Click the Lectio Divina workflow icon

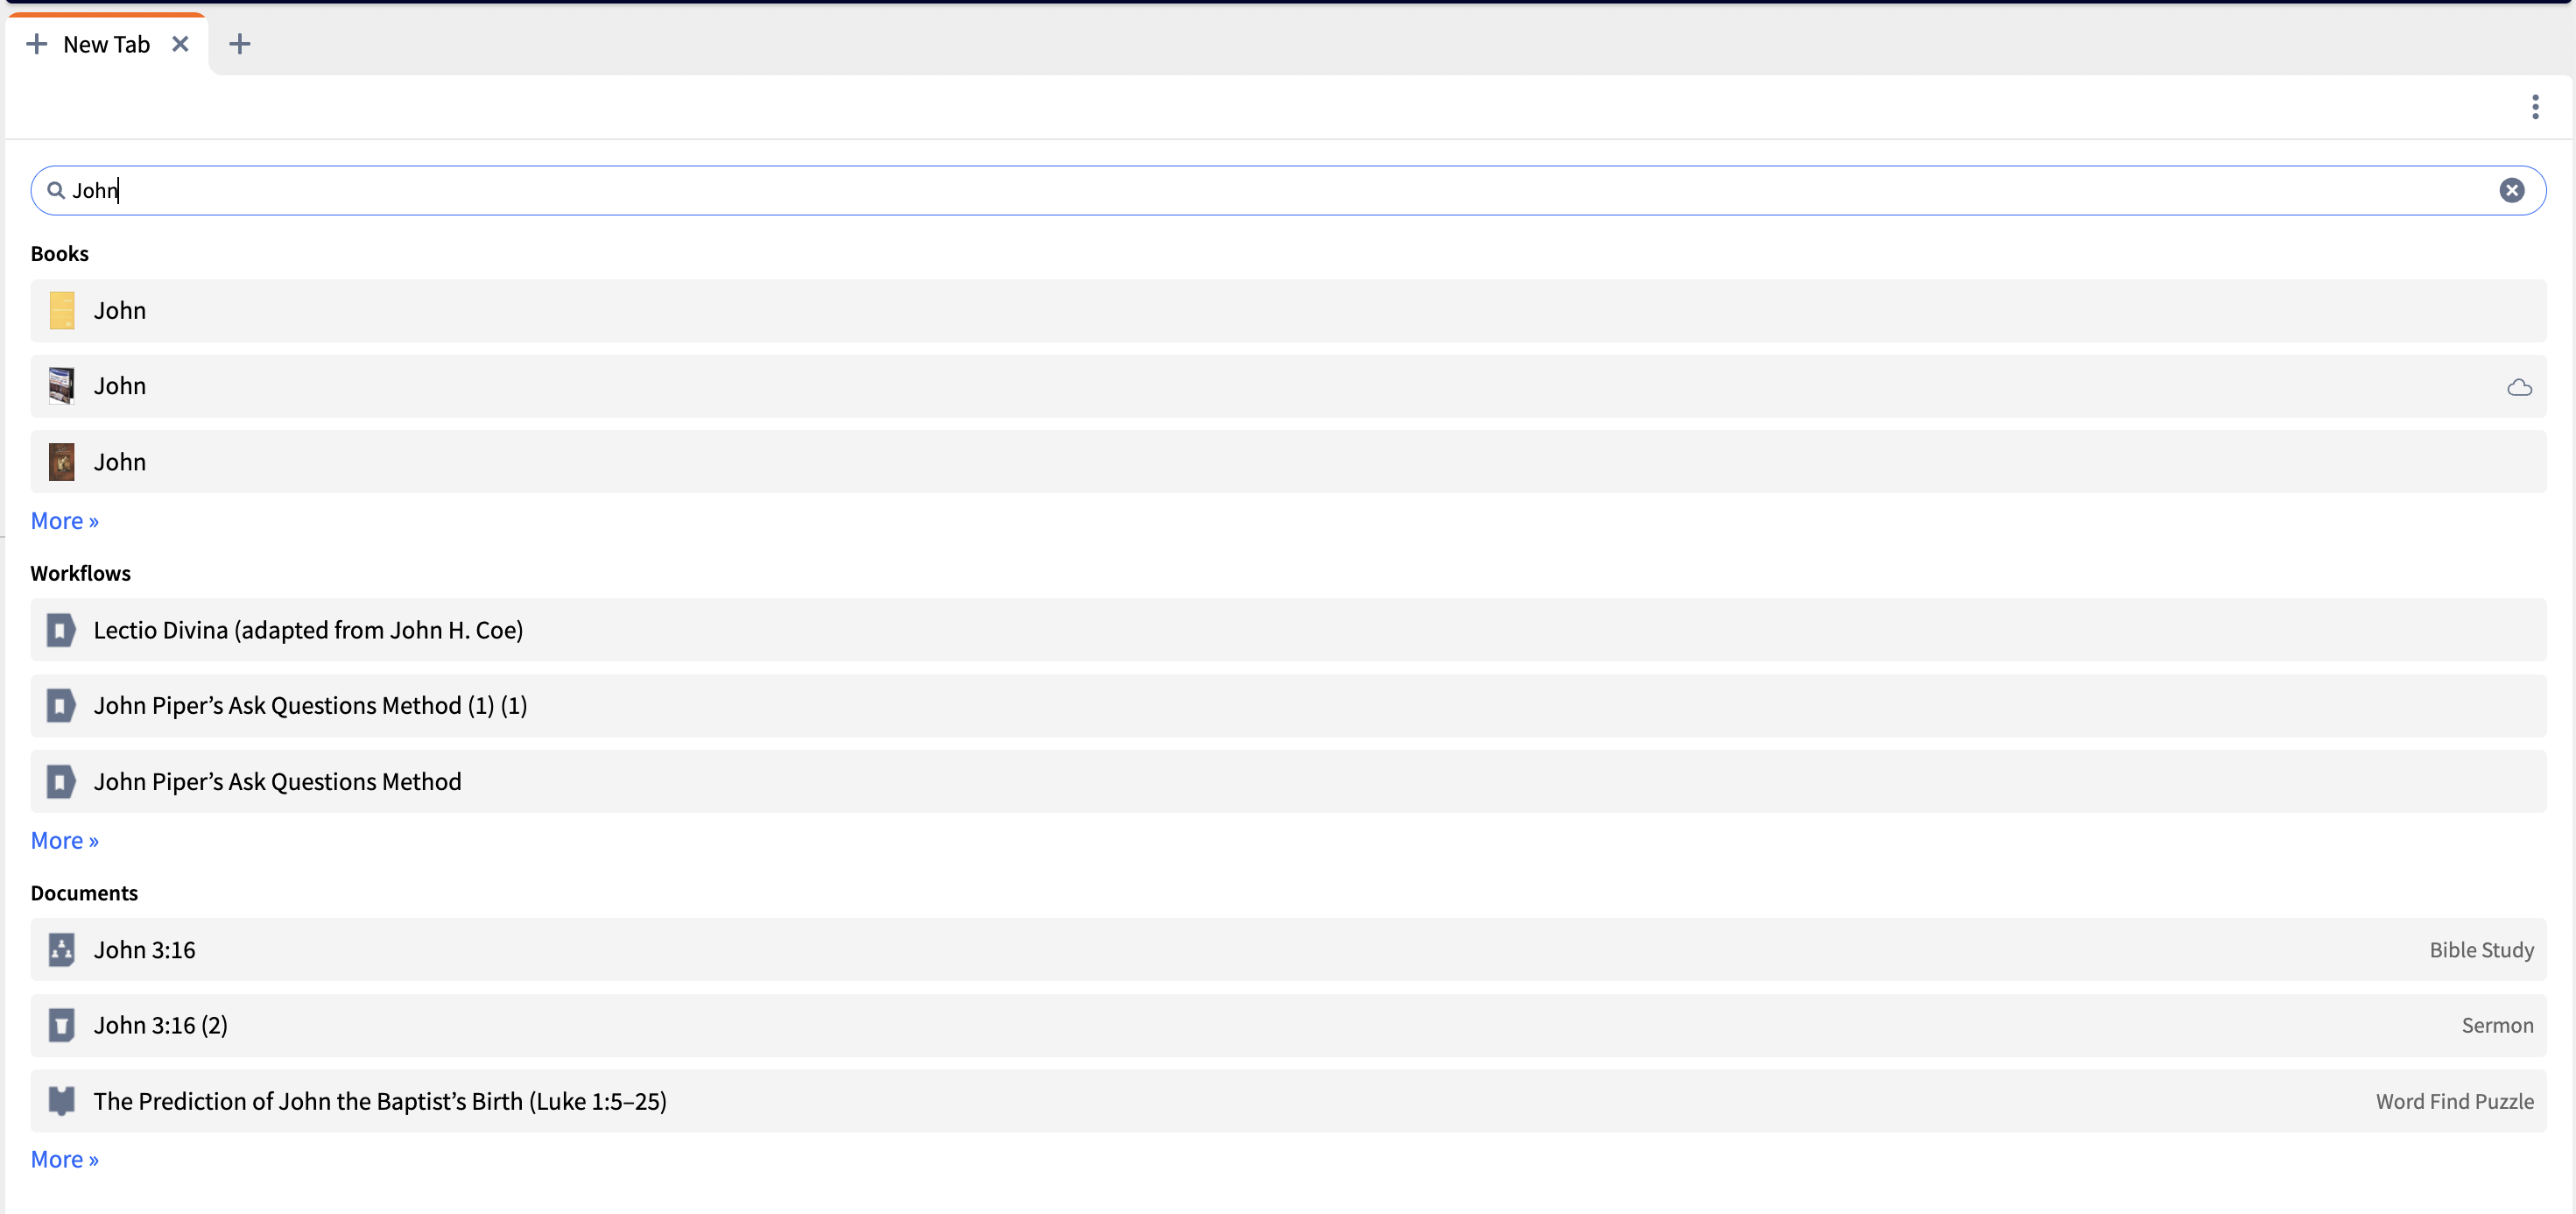click(x=61, y=630)
